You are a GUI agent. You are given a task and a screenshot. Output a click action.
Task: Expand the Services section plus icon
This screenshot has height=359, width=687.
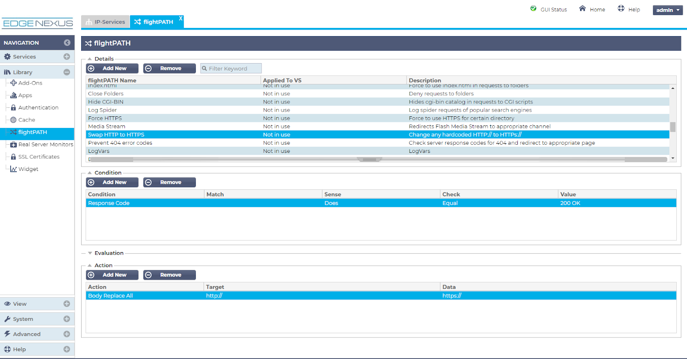click(67, 57)
